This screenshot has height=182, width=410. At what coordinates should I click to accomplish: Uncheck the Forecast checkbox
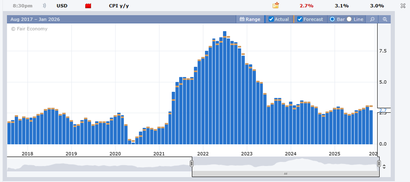tap(300, 19)
